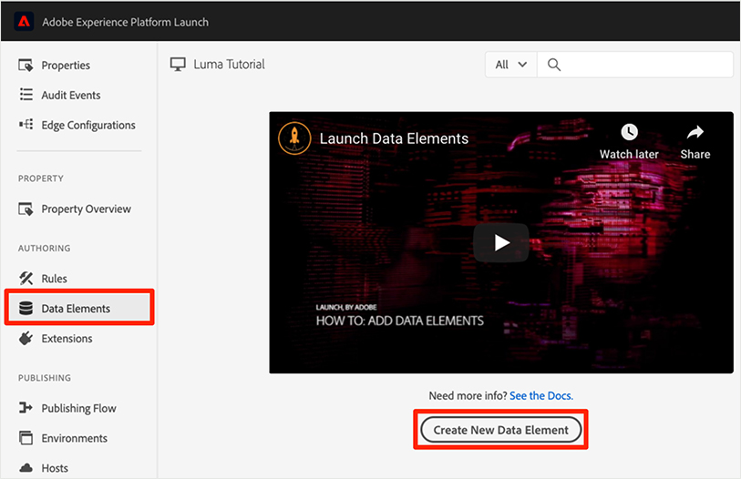Image resolution: width=741 pixels, height=479 pixels.
Task: Click the Share arrow icon
Action: (695, 132)
